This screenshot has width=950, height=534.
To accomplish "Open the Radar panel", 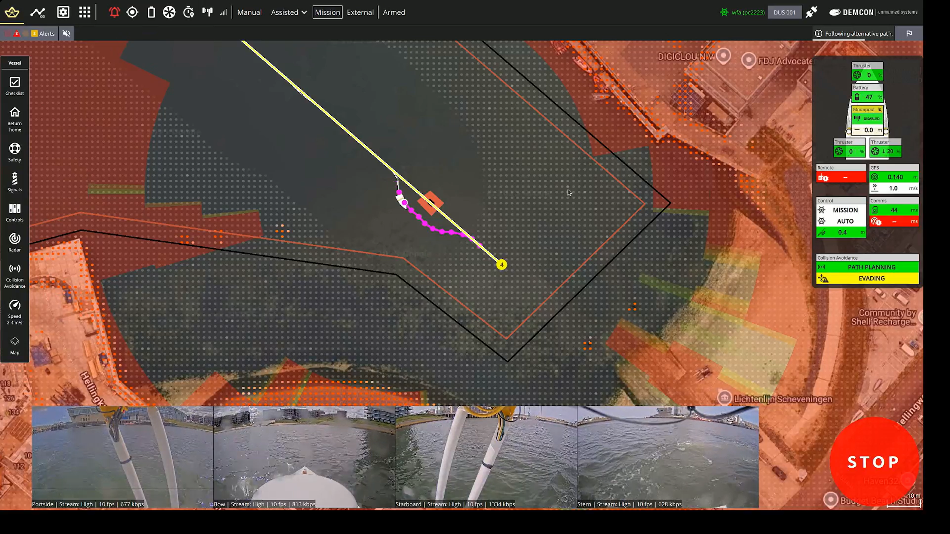I will [x=14, y=243].
